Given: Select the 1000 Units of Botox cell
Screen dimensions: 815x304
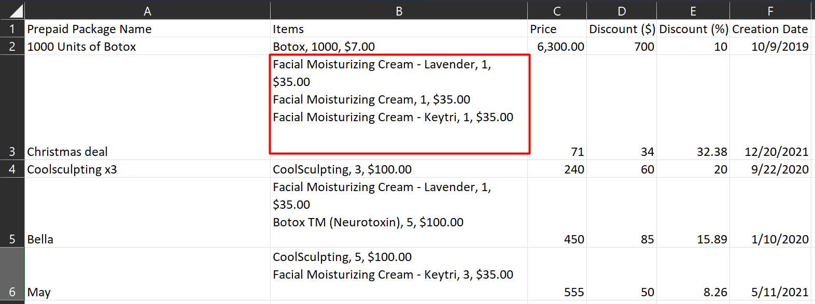Looking at the screenshot, I should coord(147,46).
